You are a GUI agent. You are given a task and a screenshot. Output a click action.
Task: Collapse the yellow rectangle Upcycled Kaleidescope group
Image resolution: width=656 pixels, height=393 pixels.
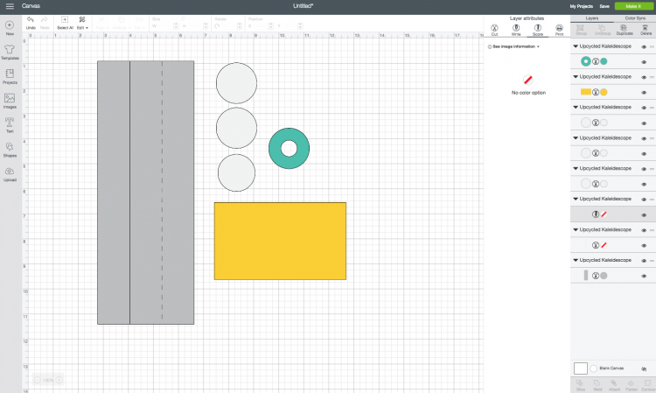576,77
